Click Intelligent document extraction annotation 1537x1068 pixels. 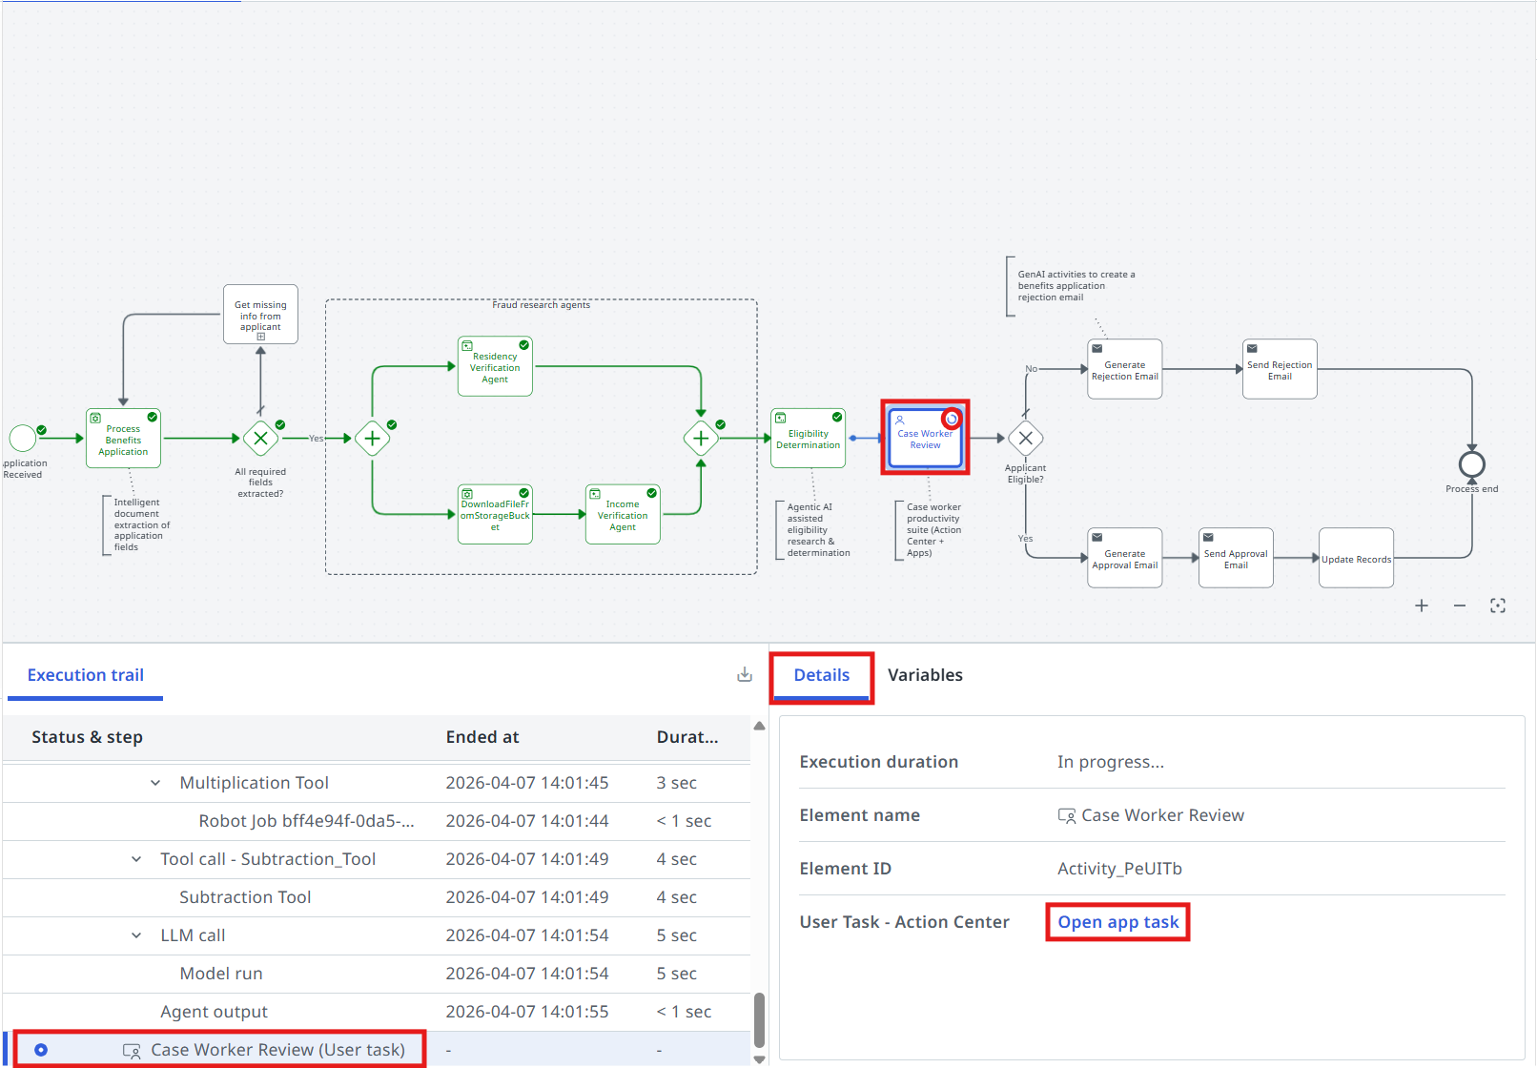(142, 524)
